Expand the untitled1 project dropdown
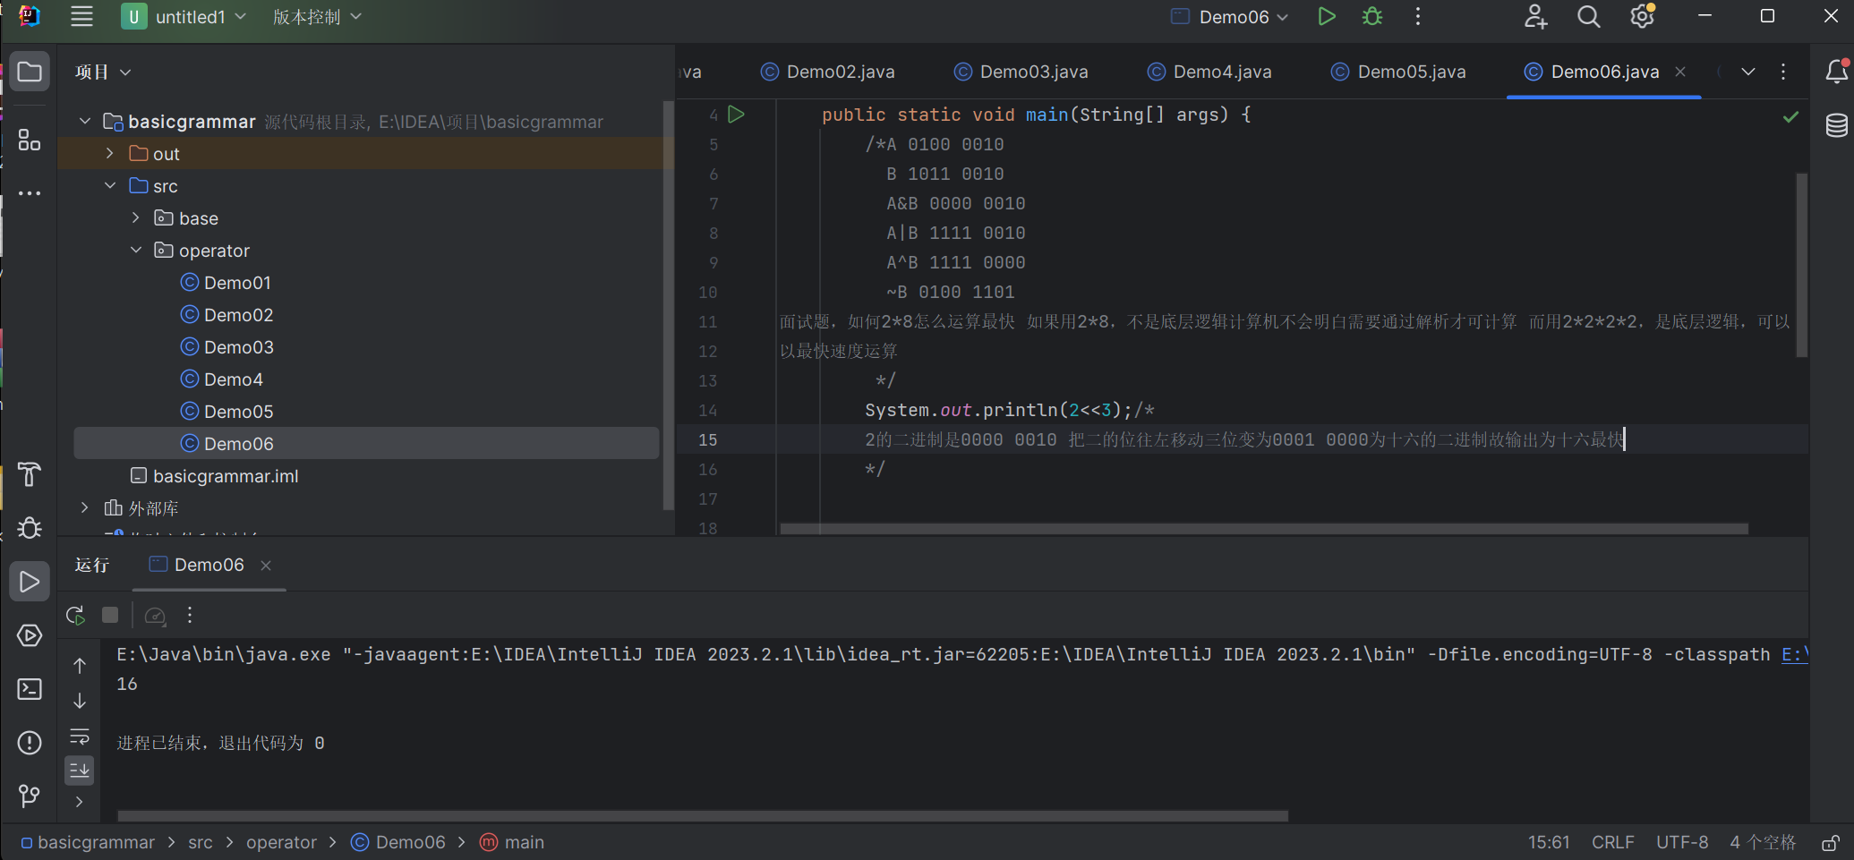Viewport: 1854px width, 860px height. [184, 17]
